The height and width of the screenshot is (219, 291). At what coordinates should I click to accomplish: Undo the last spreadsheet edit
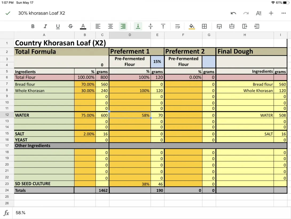[233, 13]
